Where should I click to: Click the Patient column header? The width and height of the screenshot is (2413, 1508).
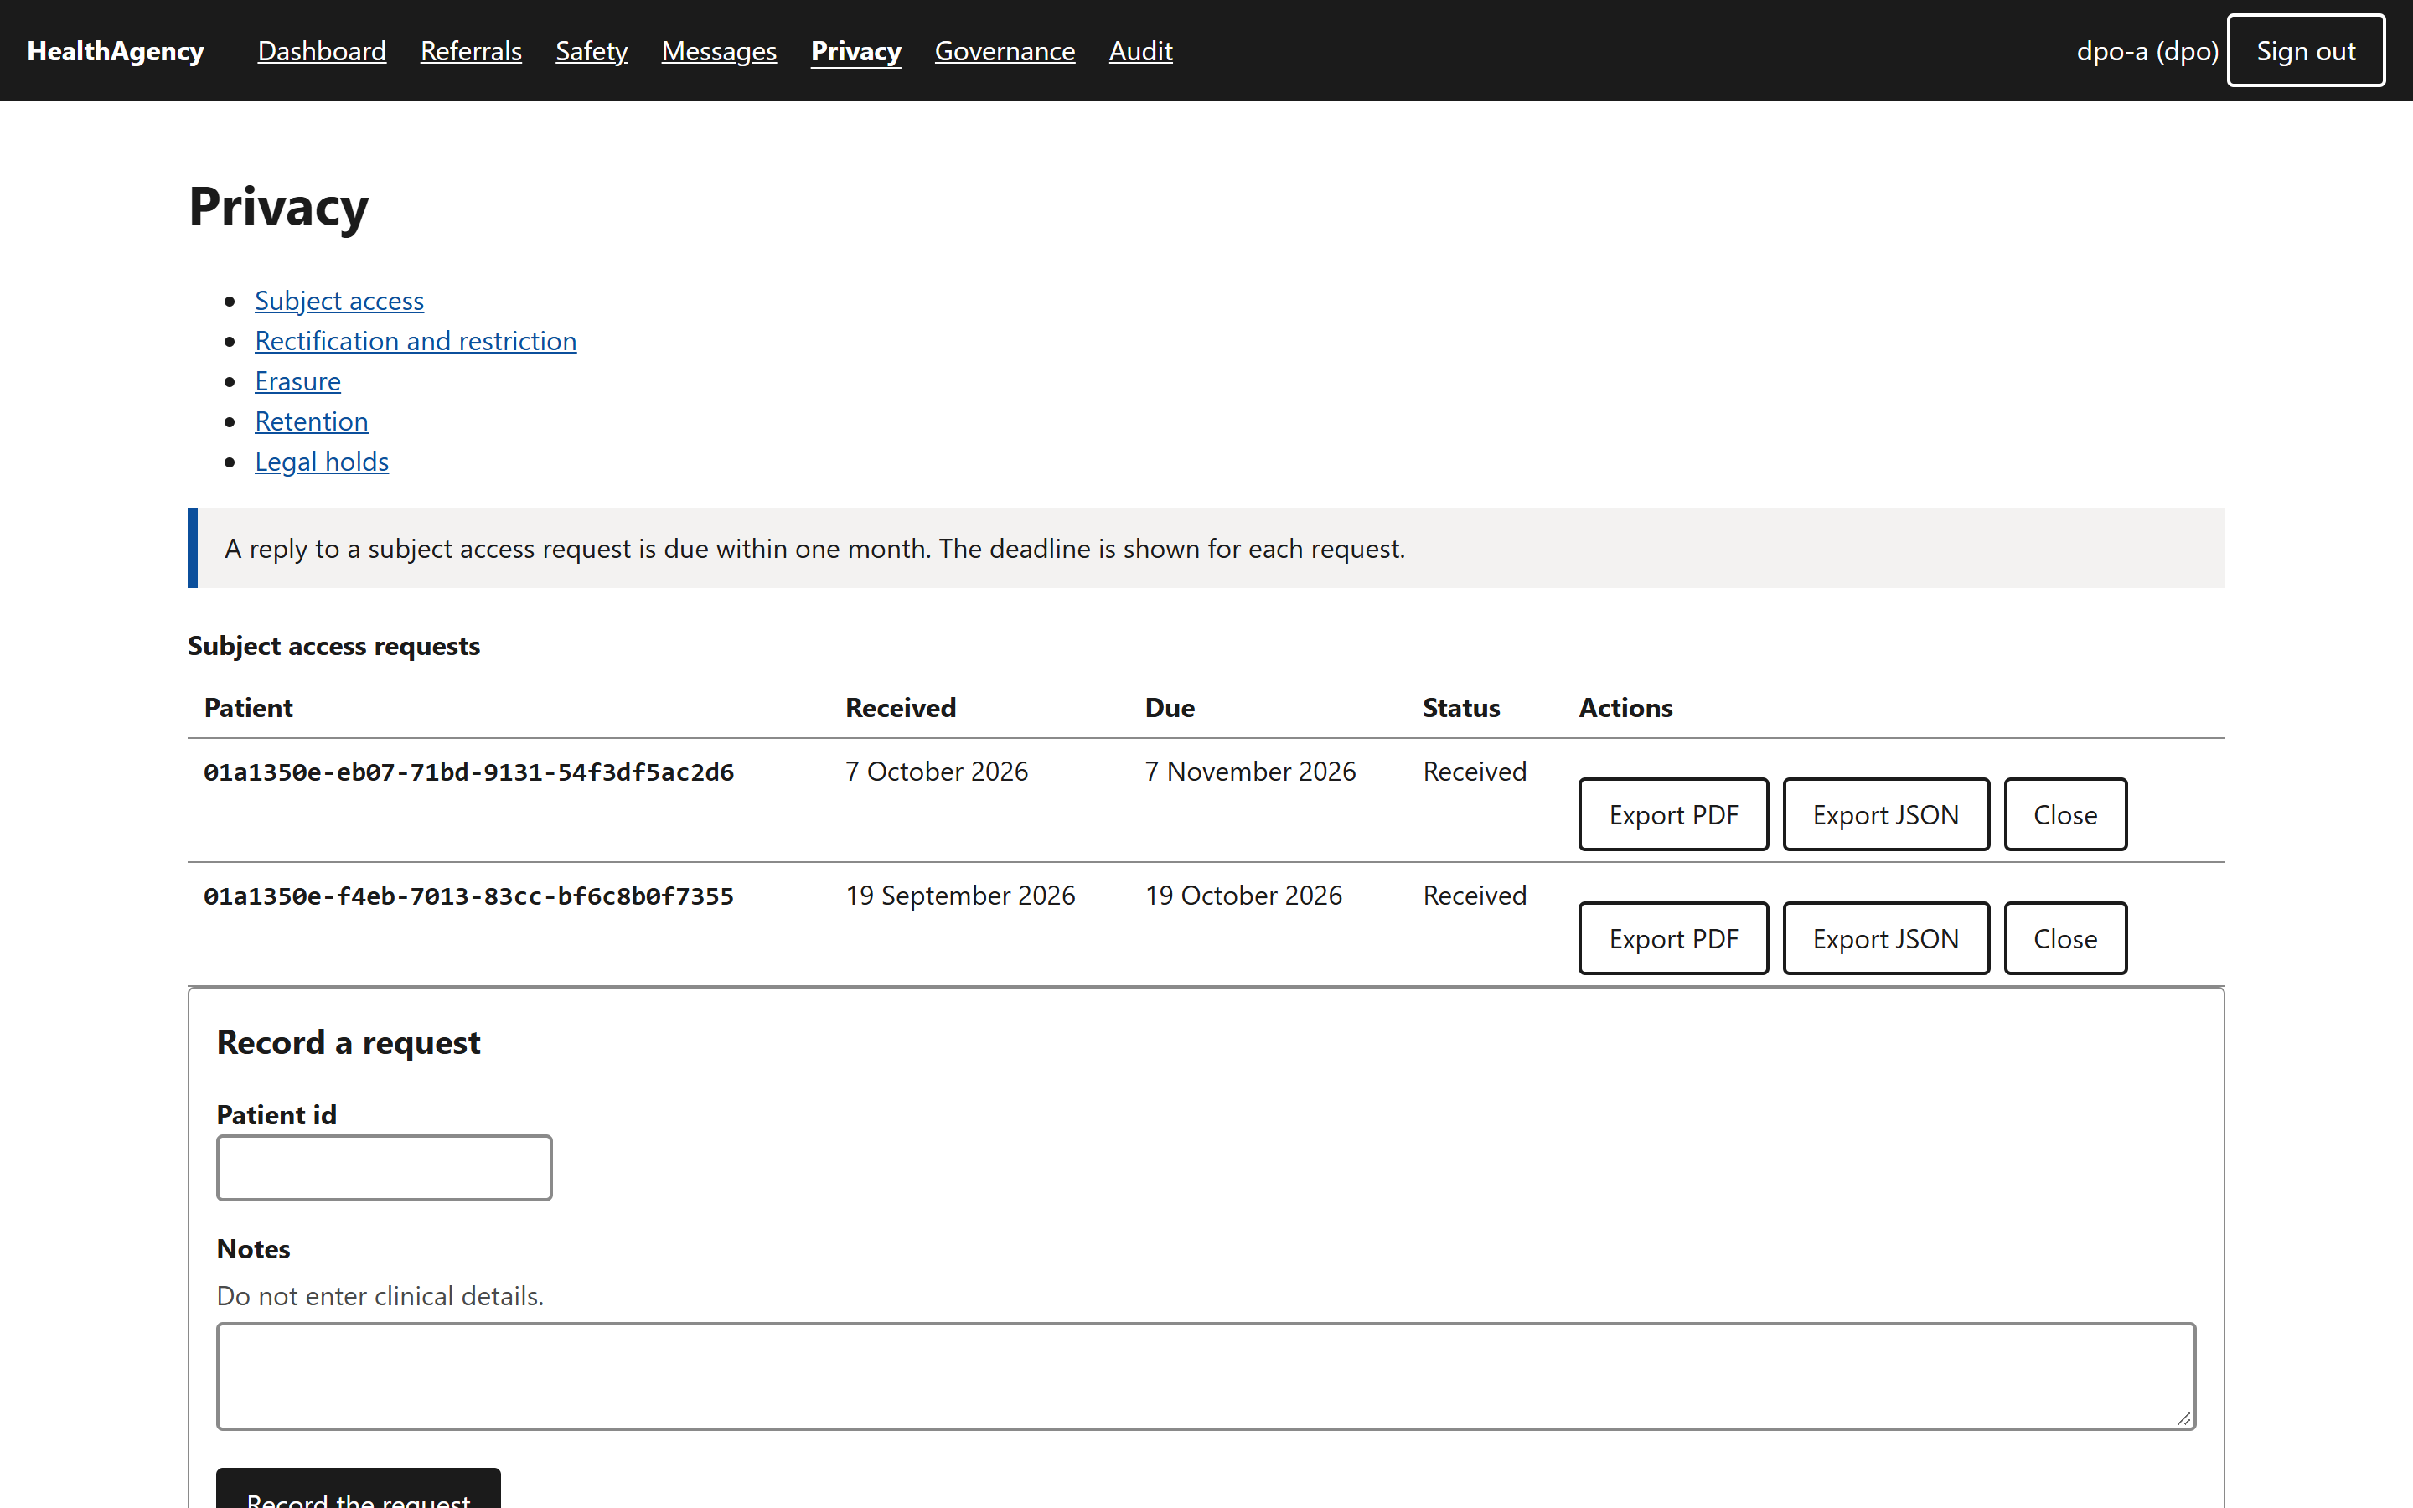coord(248,707)
